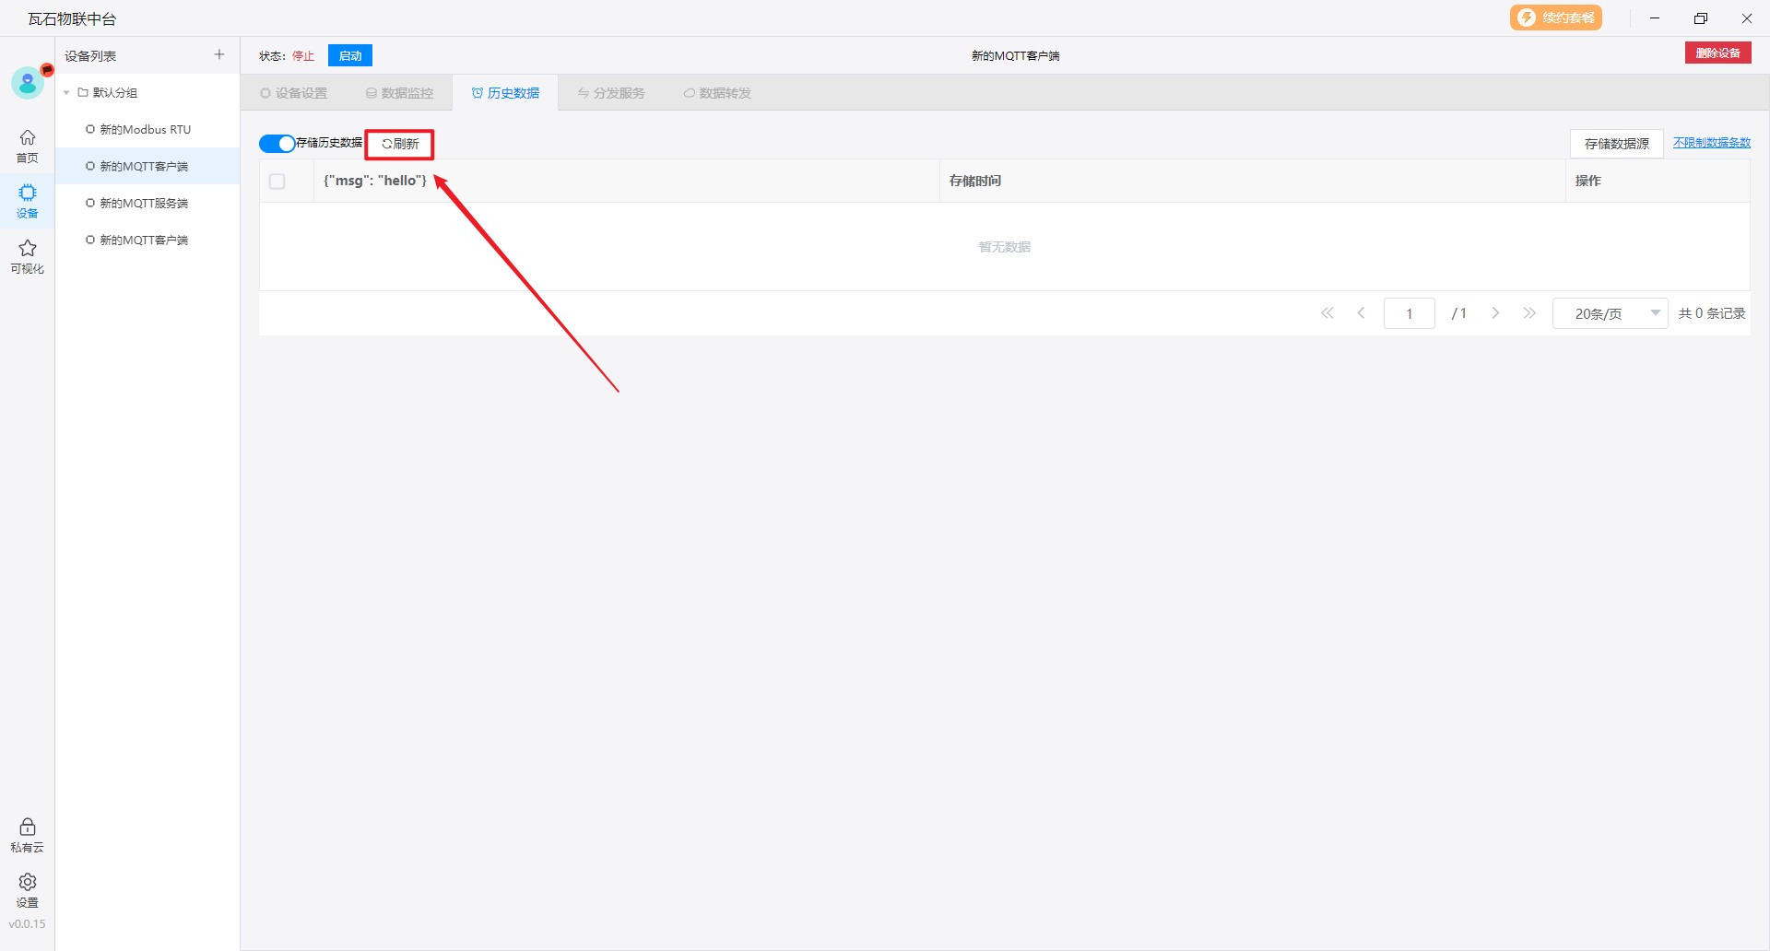Toggle the 存储历史数据 switch off
The width and height of the screenshot is (1770, 951).
pyautogui.click(x=277, y=144)
